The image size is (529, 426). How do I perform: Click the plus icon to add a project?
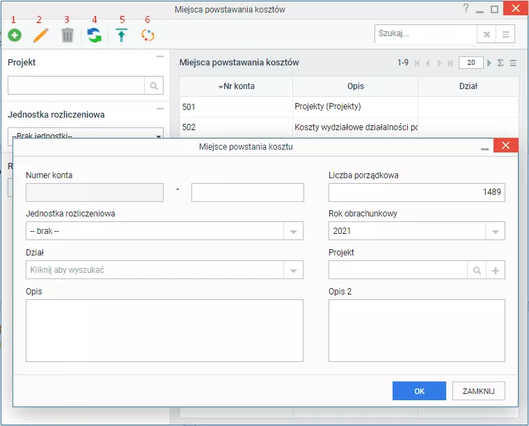coord(496,270)
